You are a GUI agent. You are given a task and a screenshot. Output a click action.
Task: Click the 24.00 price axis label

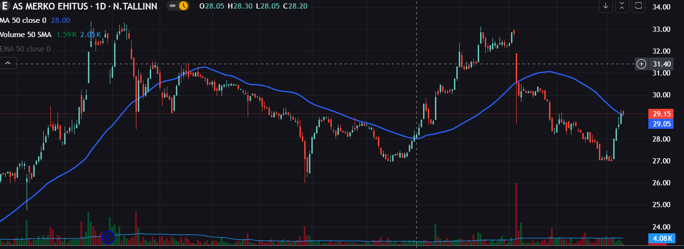[662, 227]
